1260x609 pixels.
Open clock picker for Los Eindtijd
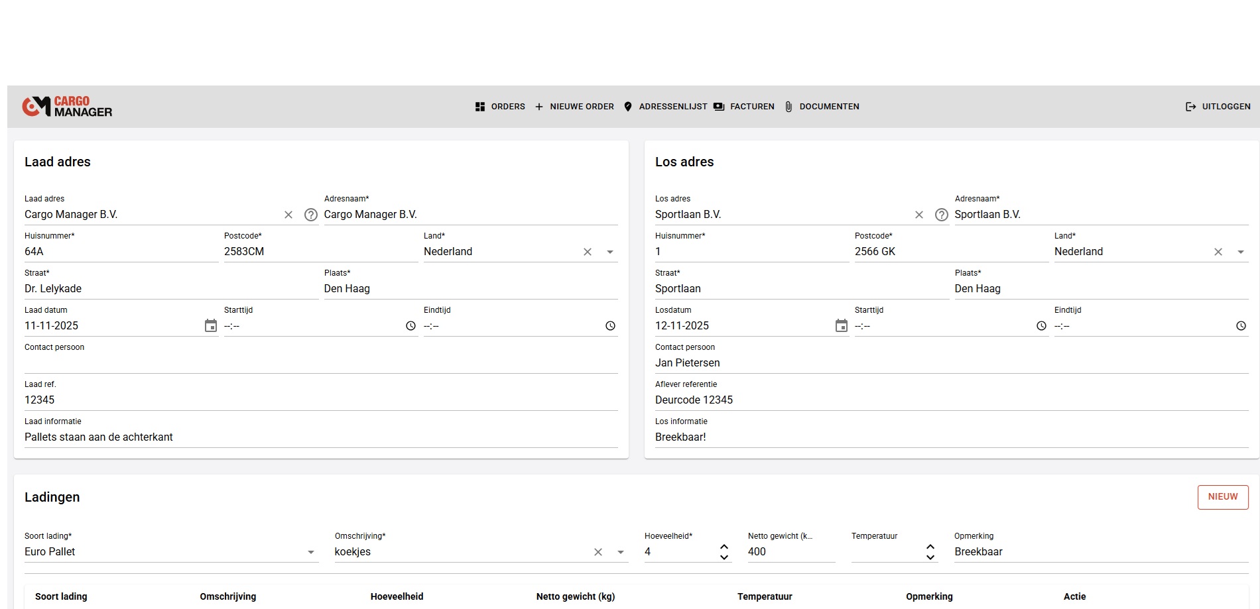[1241, 326]
